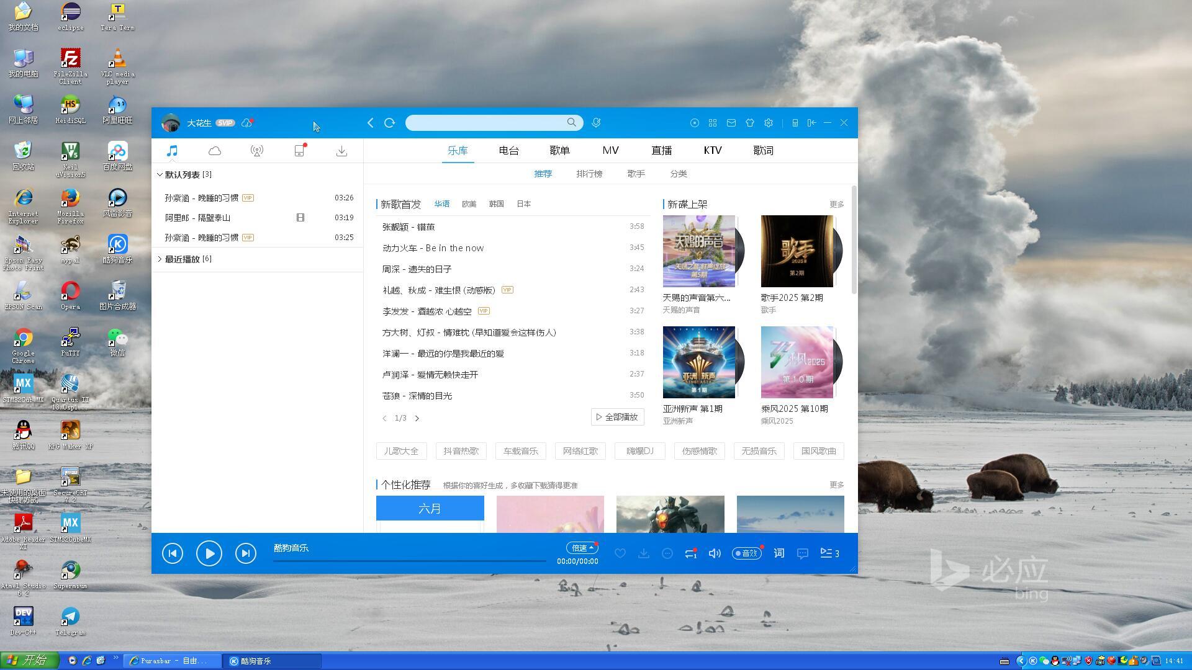This screenshot has height=670, width=1192.
Task: Open the disc icon in title bar
Action: point(695,123)
